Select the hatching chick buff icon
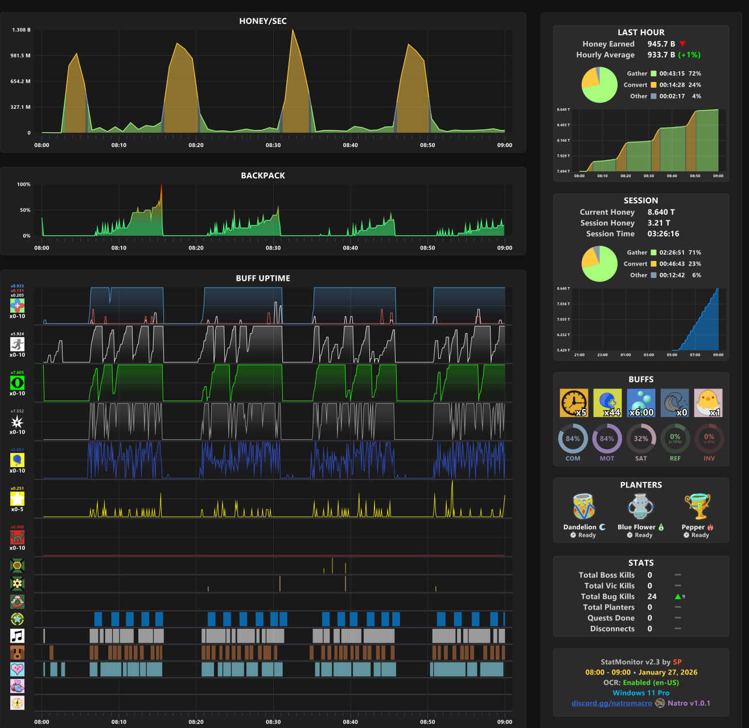 [709, 402]
